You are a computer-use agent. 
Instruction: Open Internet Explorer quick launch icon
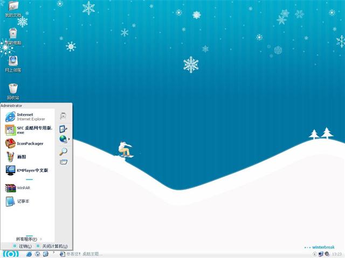pos(29,254)
